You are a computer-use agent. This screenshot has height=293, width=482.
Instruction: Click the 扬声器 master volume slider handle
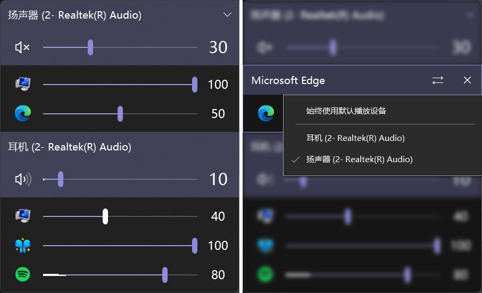(90, 47)
